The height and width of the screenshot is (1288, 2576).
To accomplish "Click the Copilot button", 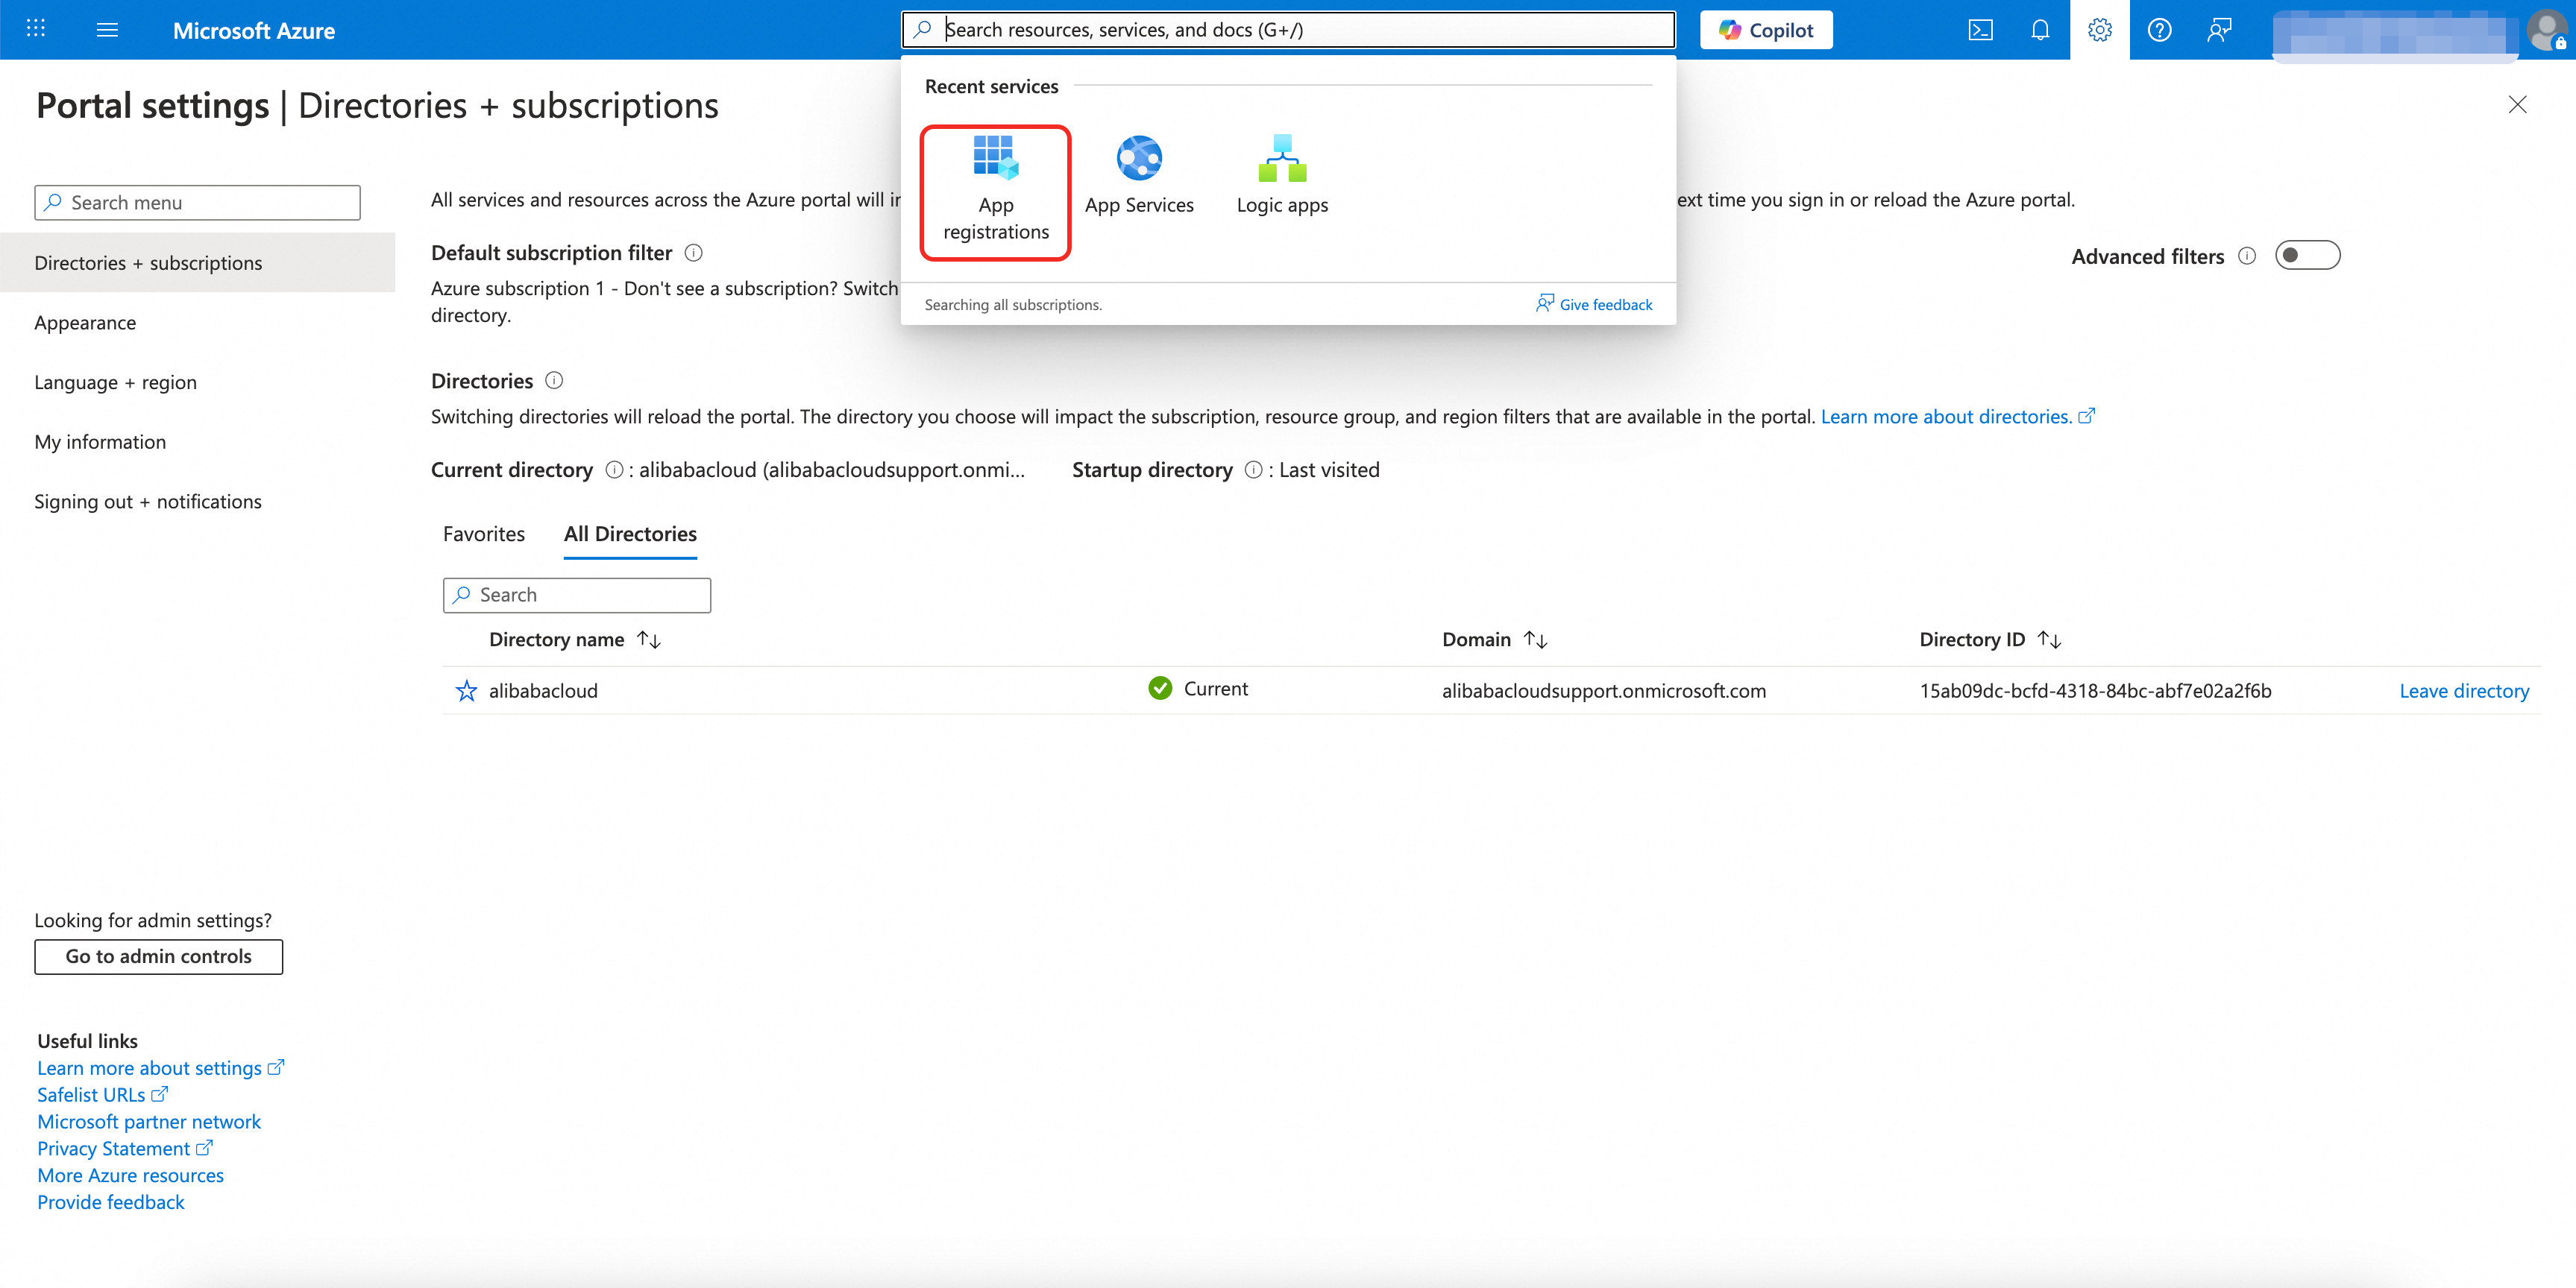I will pos(1766,30).
